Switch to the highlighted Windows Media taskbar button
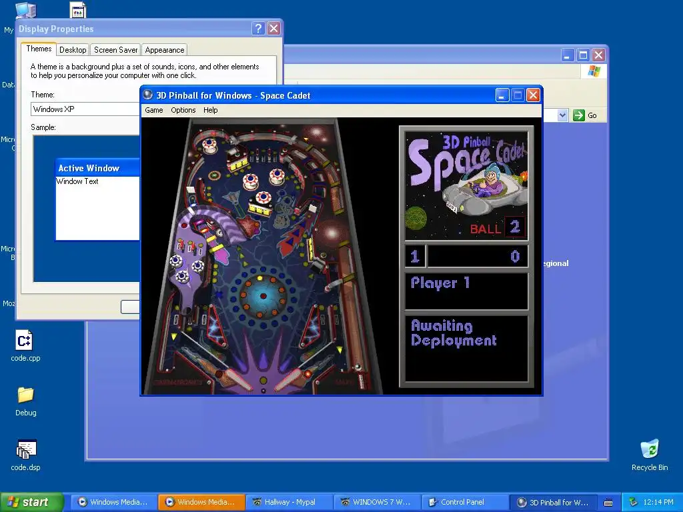Viewport: 683px width, 512px height. click(x=201, y=502)
